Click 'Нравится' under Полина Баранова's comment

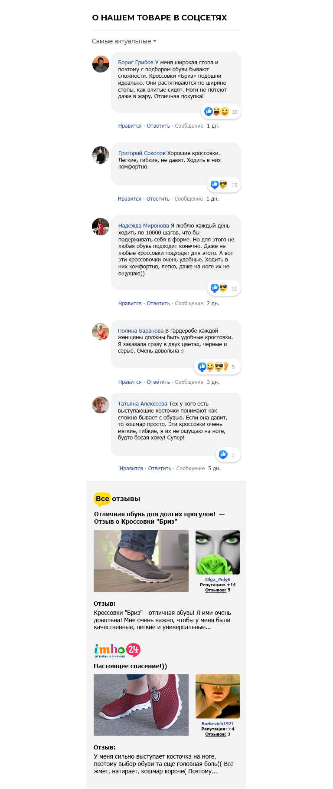[x=130, y=382]
